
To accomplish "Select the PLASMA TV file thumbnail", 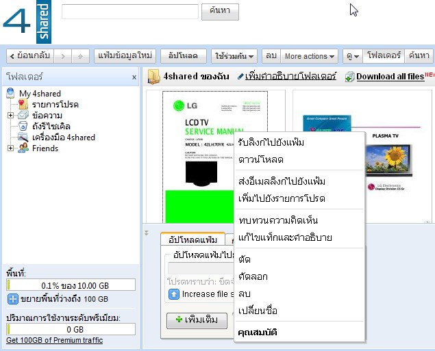I will 362,156.
